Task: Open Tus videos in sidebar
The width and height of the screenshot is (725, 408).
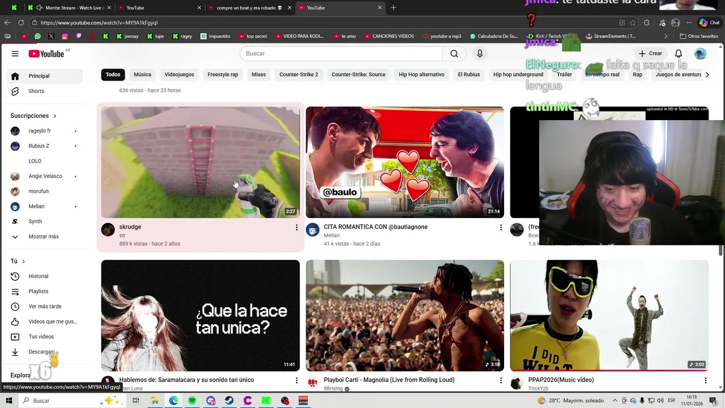Action: point(42,337)
